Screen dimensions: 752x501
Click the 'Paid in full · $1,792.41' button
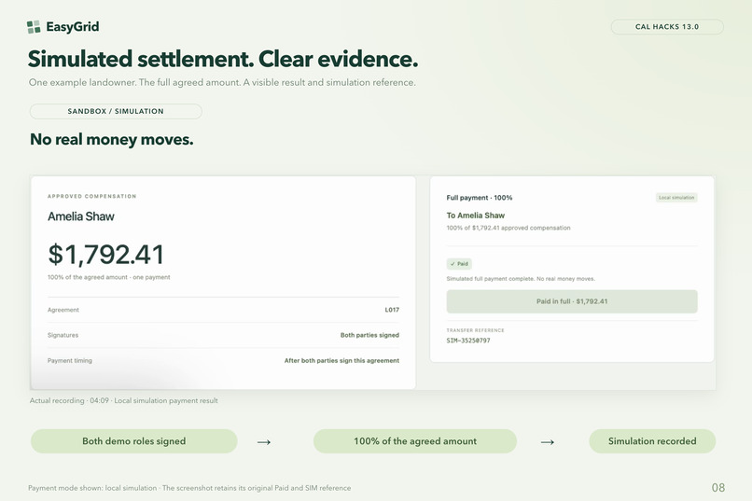point(572,301)
